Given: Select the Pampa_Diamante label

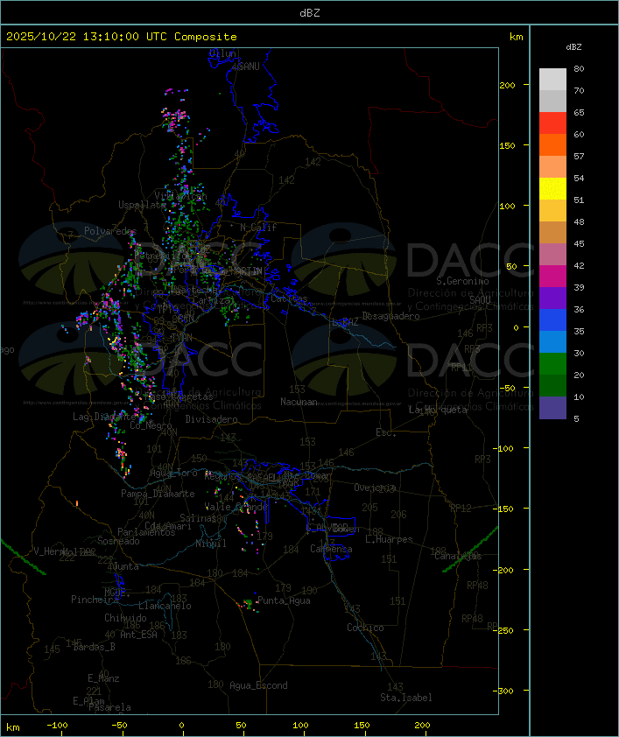Looking at the screenshot, I should (x=158, y=494).
